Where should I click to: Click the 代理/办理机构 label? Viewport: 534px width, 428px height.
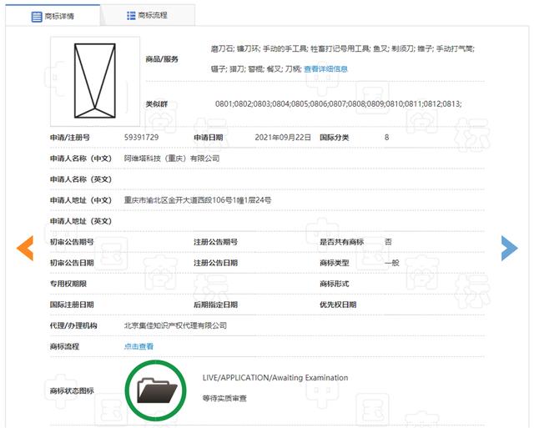tap(73, 325)
